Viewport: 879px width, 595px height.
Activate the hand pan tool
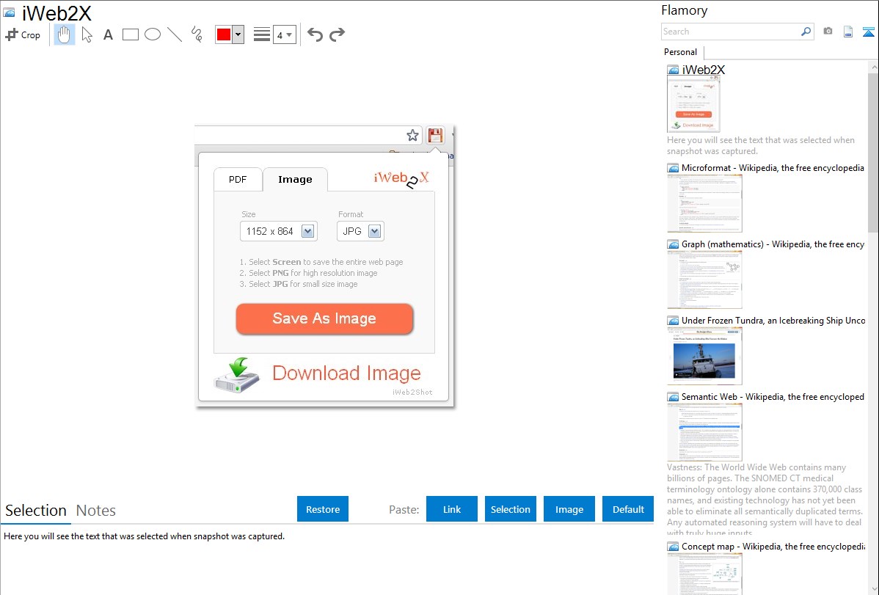[65, 34]
